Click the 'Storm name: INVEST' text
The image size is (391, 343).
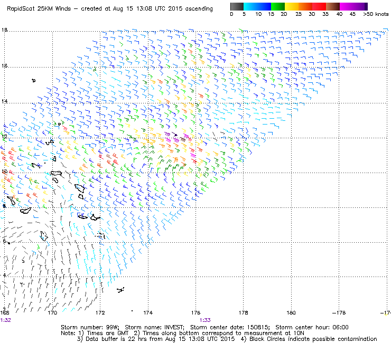(x=154, y=327)
